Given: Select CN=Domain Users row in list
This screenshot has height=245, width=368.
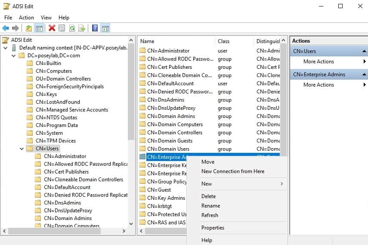Looking at the screenshot, I should tap(209, 149).
